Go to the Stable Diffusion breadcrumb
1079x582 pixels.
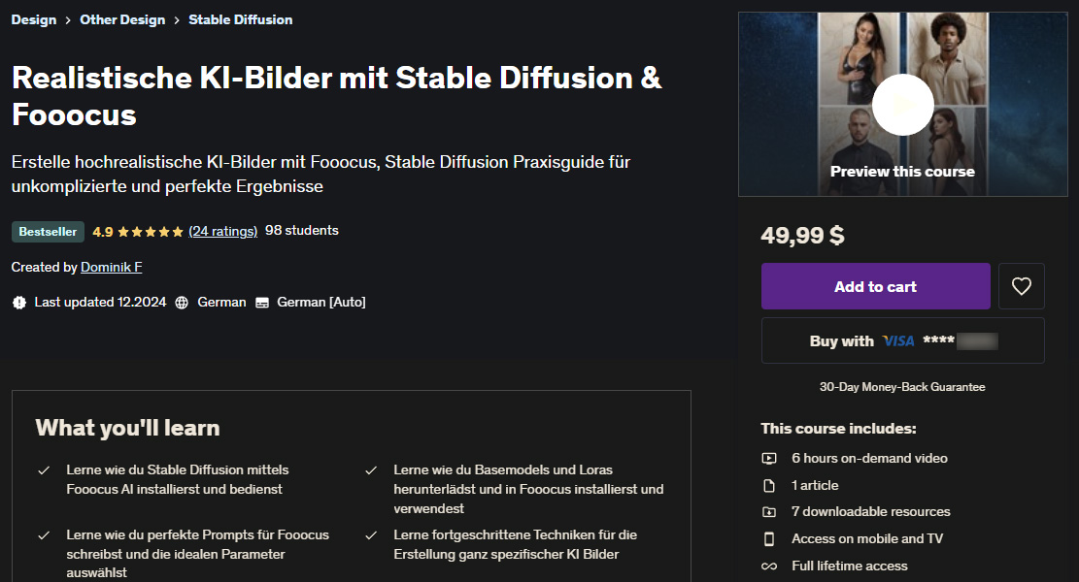[x=240, y=18]
